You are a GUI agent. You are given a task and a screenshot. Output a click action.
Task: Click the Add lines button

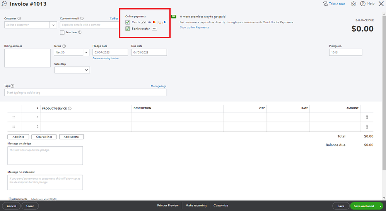click(x=18, y=137)
